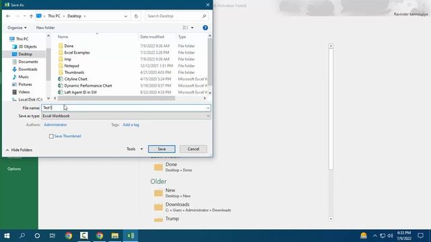Screen dimensions: 431x242
Task: Enable the Save Thumbnail checkbox
Action: 51,136
